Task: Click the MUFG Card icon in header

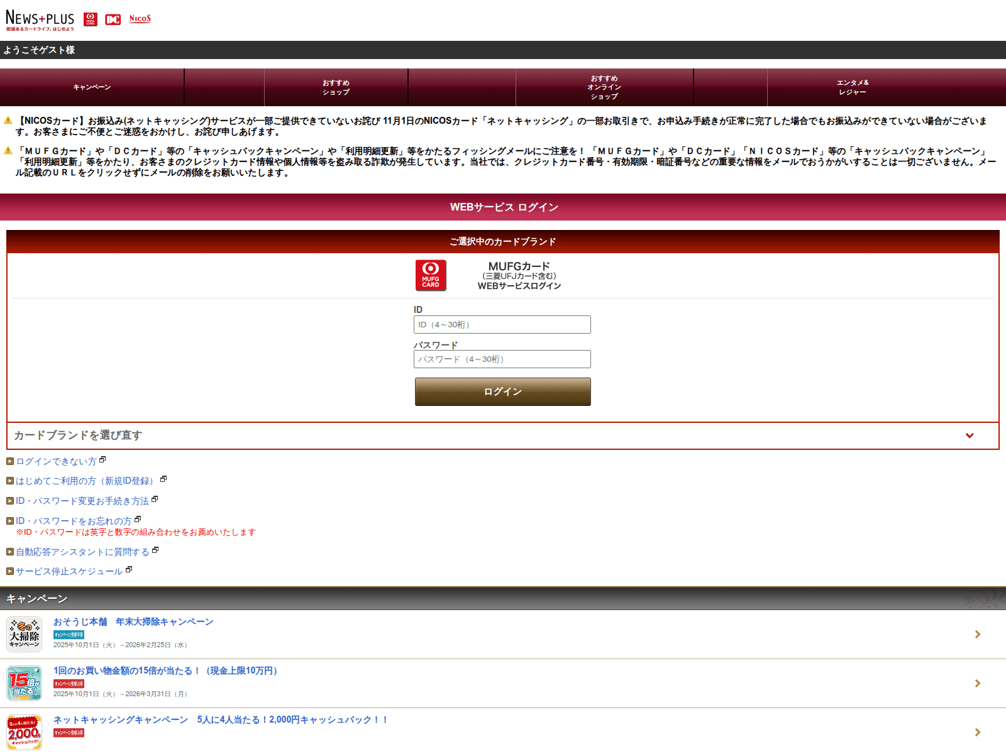Action: pyautogui.click(x=91, y=19)
